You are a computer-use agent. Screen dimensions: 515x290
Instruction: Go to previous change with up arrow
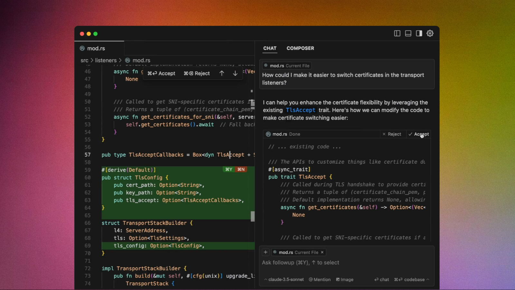(222, 73)
